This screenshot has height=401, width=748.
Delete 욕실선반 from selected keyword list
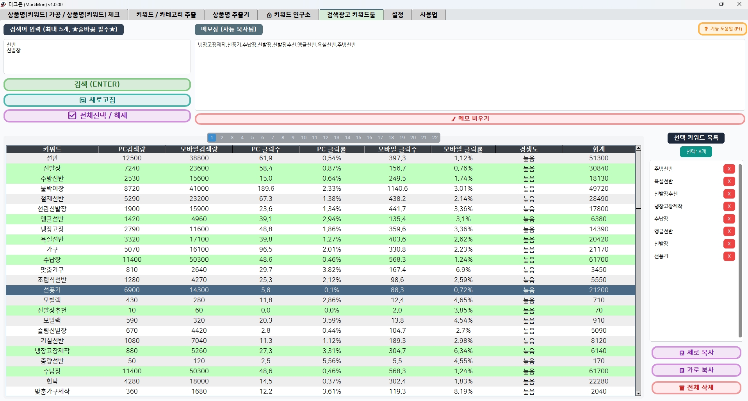click(729, 181)
